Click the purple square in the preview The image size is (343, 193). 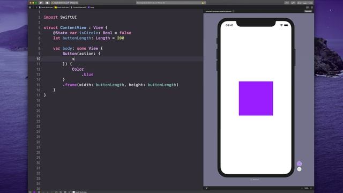tap(256, 98)
